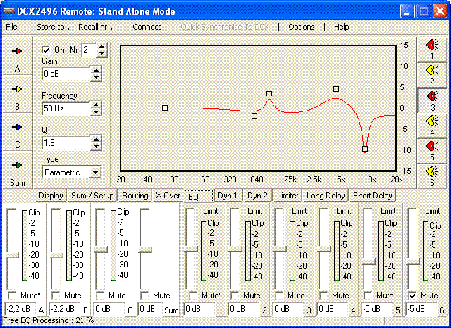Increase the Q value

(x=96, y=139)
